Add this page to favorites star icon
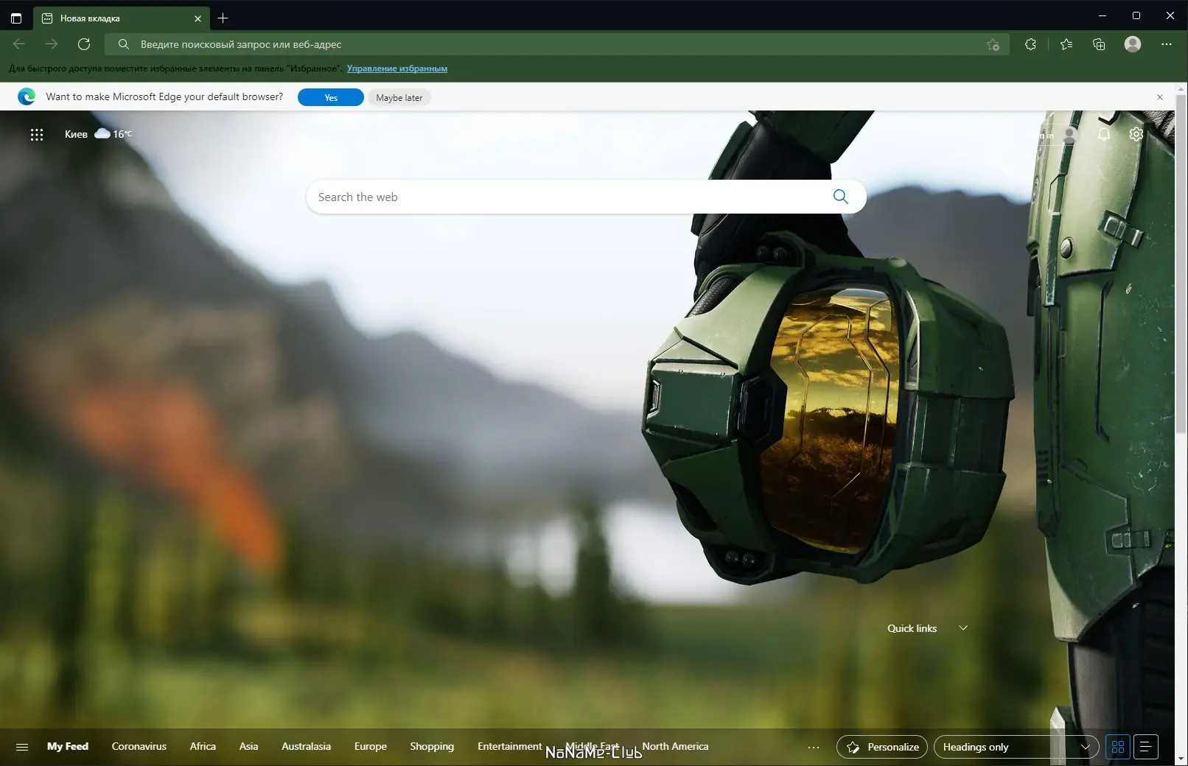The image size is (1188, 766). coord(993,45)
